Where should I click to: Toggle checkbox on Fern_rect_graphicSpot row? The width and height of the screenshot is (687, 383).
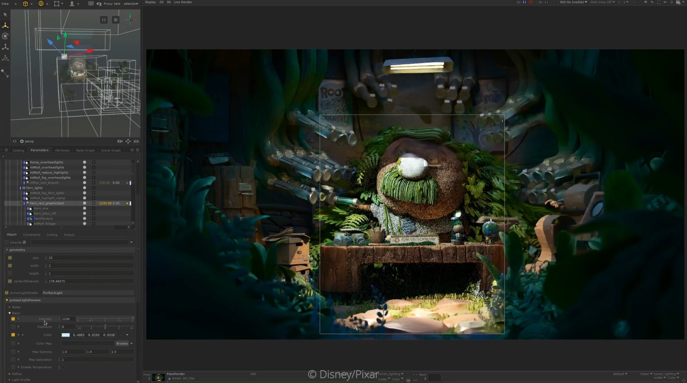(x=94, y=203)
